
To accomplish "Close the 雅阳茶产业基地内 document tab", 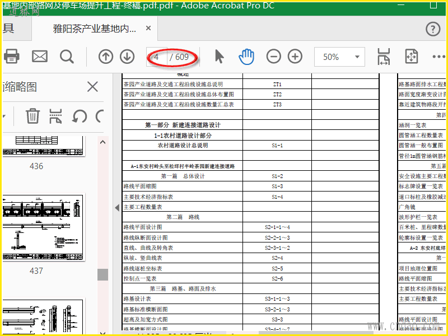I will click(x=148, y=28).
